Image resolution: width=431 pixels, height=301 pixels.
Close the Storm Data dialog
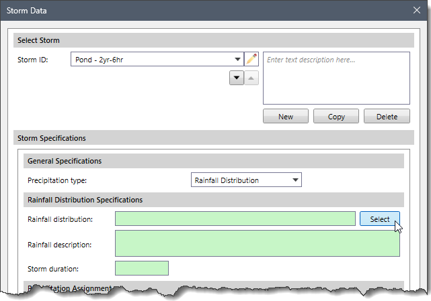[x=417, y=11]
